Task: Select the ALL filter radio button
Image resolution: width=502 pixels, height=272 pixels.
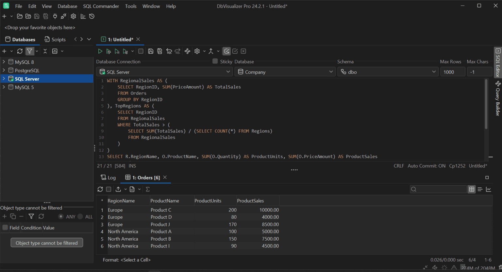Action: 80,216
